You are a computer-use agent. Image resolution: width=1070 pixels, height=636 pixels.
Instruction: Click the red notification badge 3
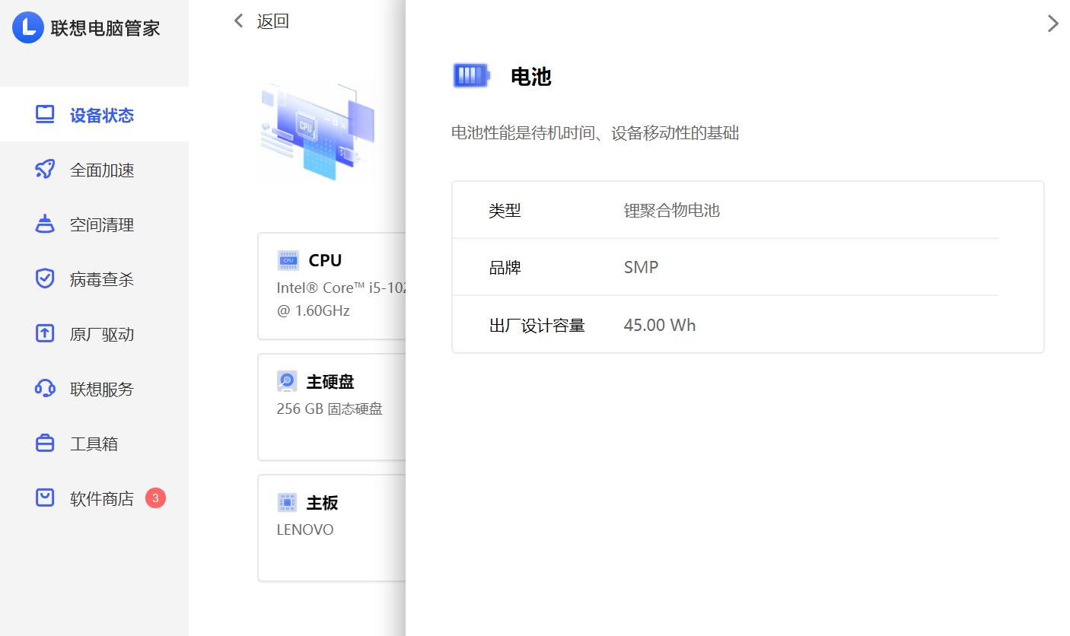point(155,498)
